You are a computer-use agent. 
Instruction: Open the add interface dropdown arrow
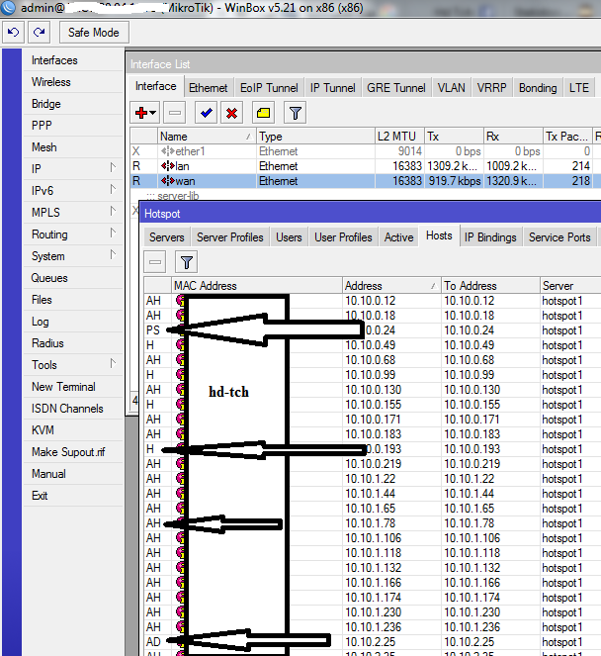point(153,113)
